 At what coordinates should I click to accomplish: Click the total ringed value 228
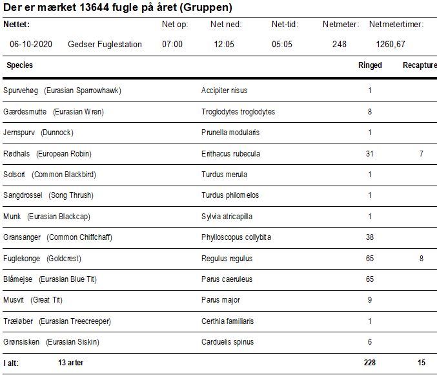coord(370,363)
